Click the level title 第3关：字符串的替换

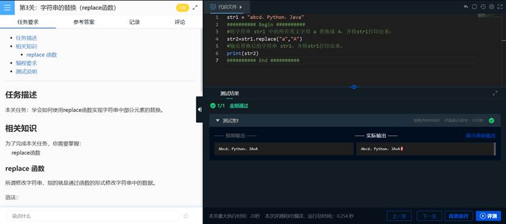68,8
